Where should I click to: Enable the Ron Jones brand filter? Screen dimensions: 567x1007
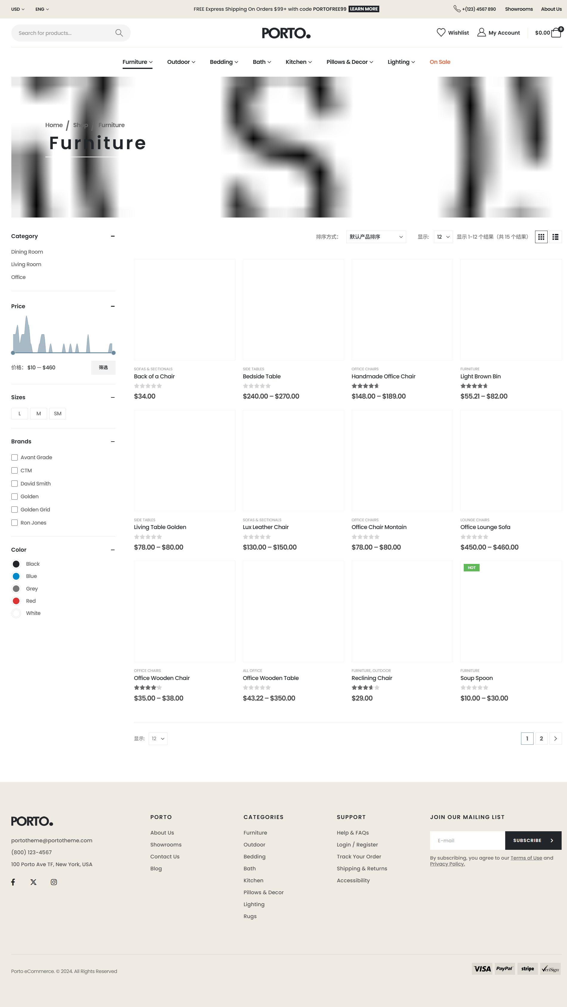(x=14, y=523)
